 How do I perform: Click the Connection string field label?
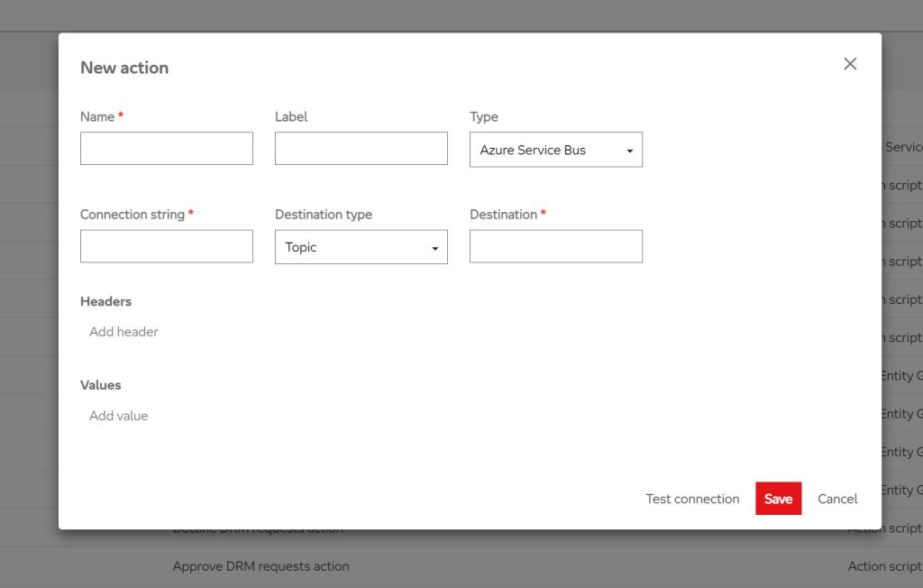pyautogui.click(x=132, y=215)
